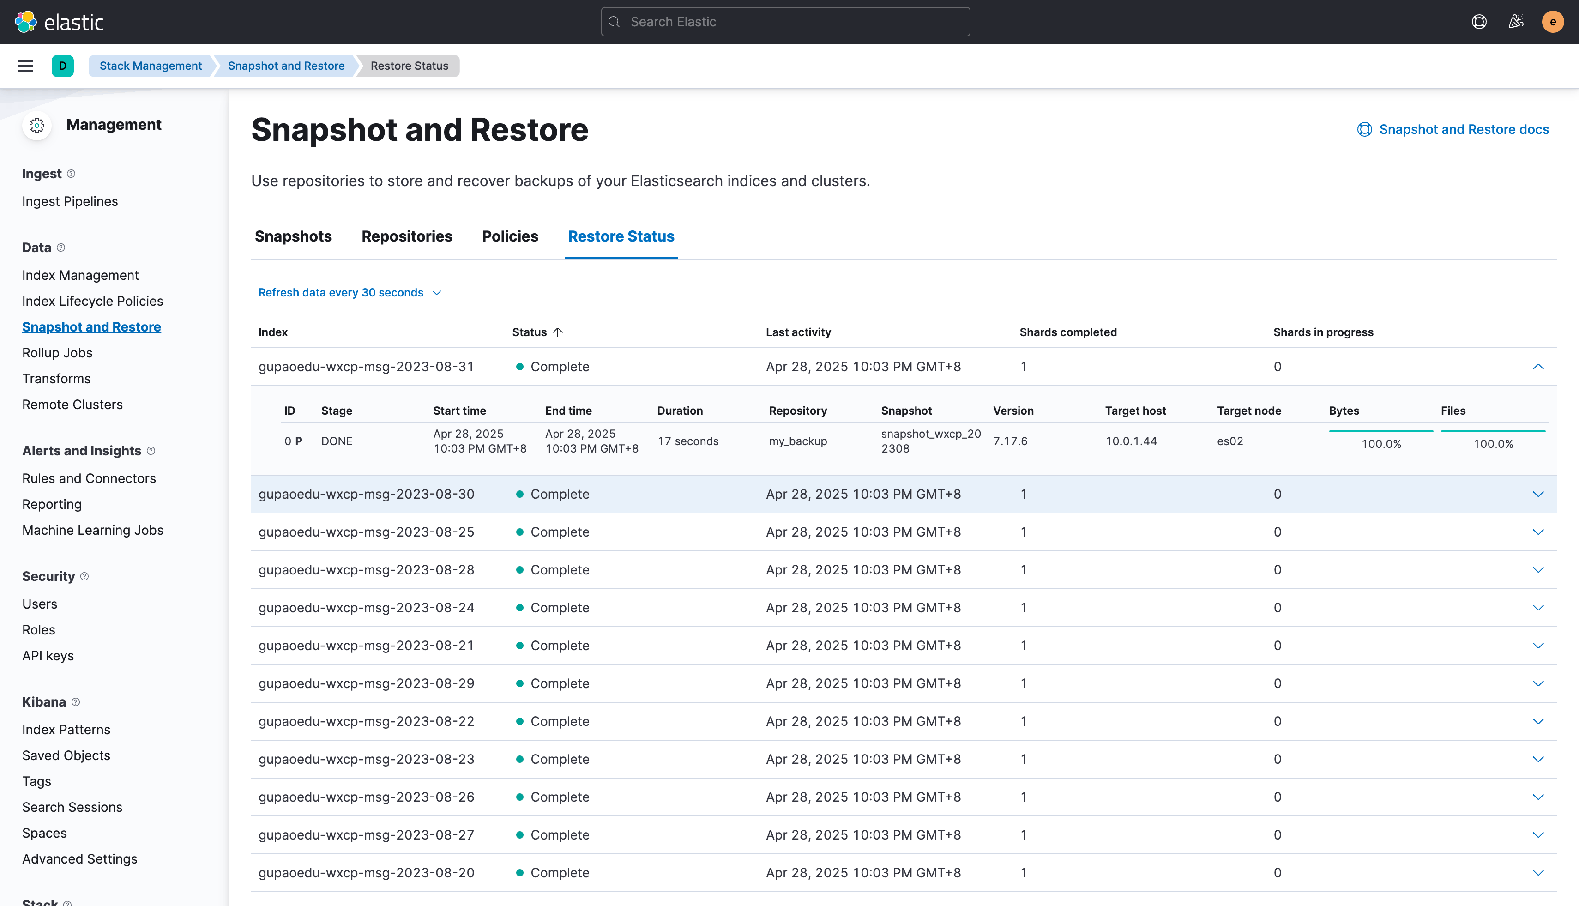Expand the gupaoedu-wxcp-msg-2023-08-22 row
Screen dimensions: 1579x906
(1538, 721)
